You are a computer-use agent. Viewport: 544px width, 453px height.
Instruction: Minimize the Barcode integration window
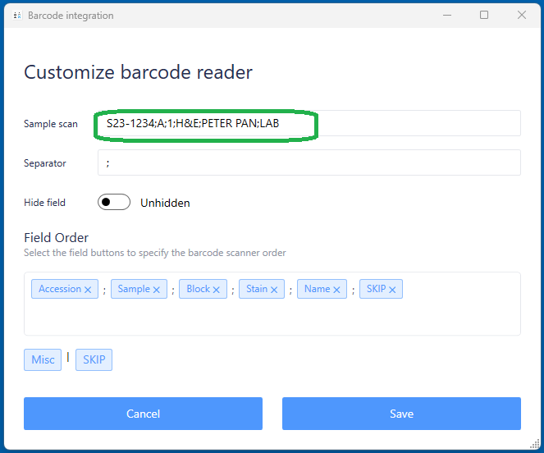[446, 15]
